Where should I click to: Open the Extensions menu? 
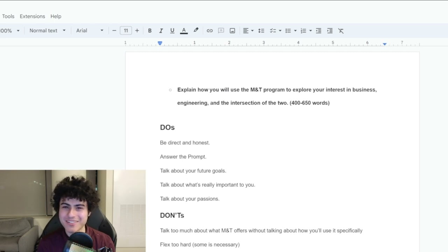32,16
